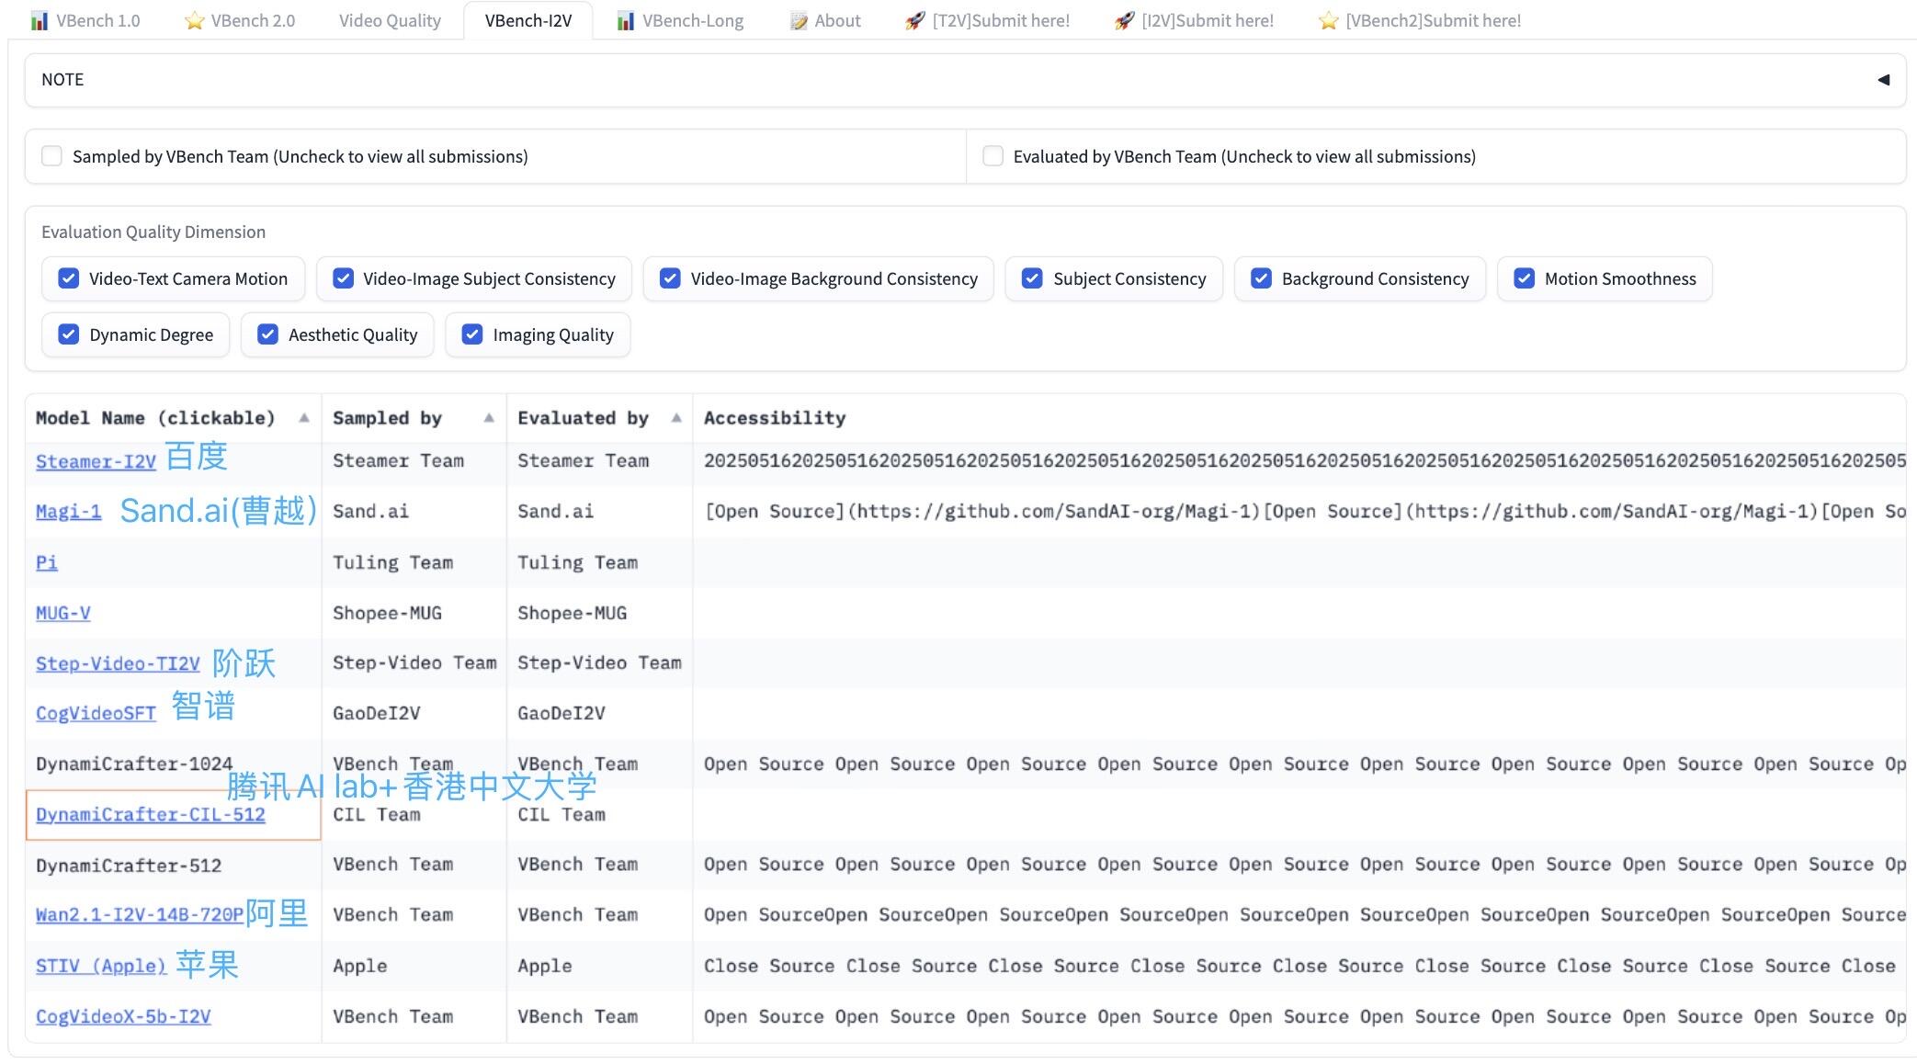Screen dimensions: 1917x1064
Task: Open the CogVideoSFT model link
Action: pos(96,713)
